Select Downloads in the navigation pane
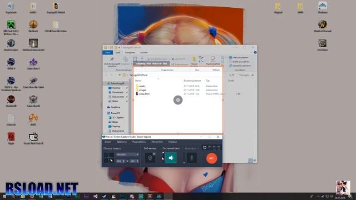 click(x=116, y=92)
